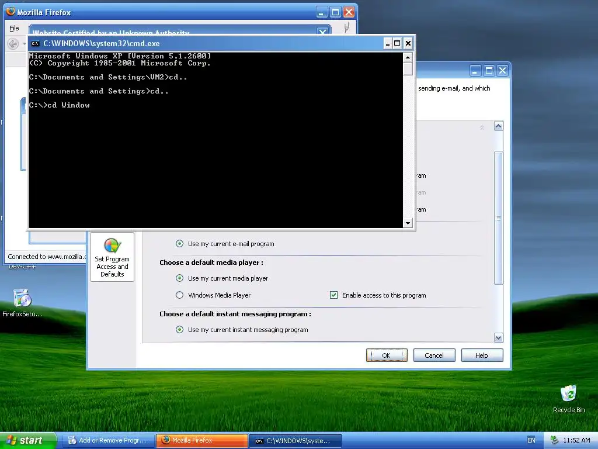Viewport: 598px width, 449px height.
Task: Click cmd window scroll-up arrow
Action: tap(408, 58)
